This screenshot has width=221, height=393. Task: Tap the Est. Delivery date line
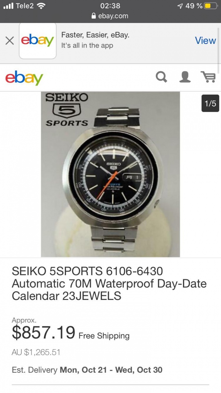pyautogui.click(x=87, y=370)
